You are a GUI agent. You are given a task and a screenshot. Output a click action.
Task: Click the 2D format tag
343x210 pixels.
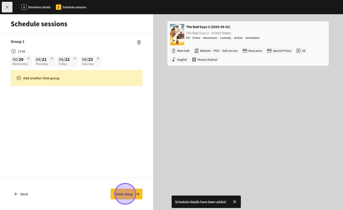(301, 51)
